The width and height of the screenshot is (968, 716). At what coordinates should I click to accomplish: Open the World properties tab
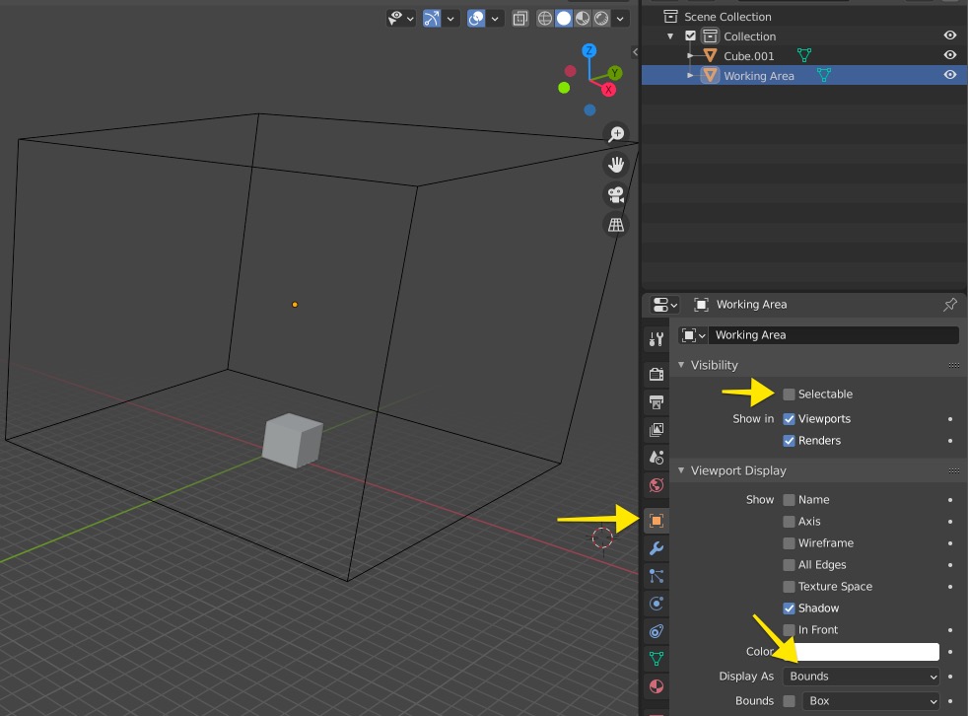tap(657, 485)
